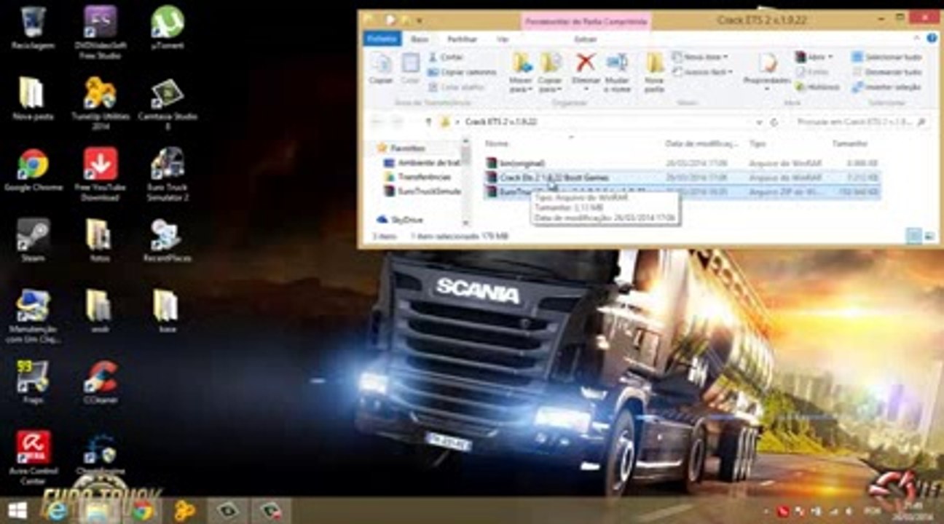
Task: Launch CCleaner from the desktop
Action: coord(100,382)
